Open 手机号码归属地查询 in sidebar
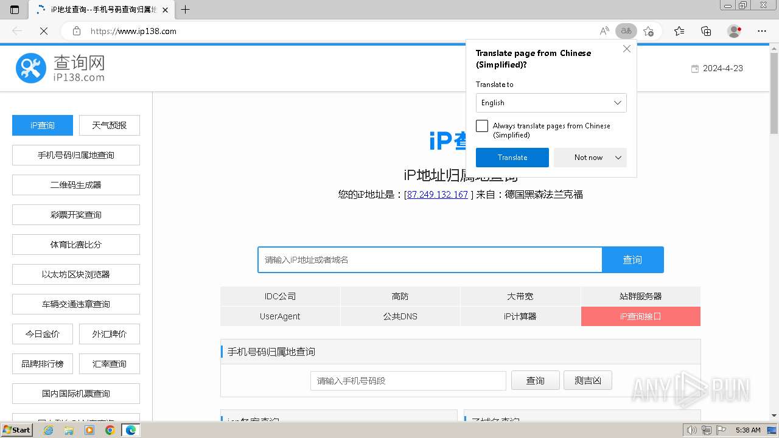The image size is (779, 438). 76,155
